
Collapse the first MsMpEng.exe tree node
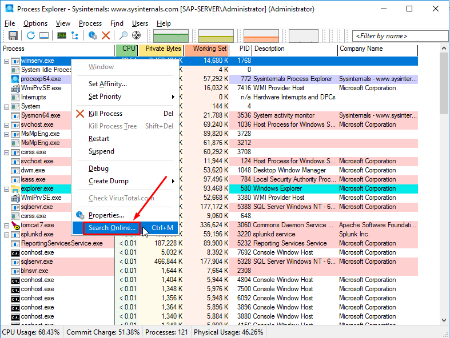click(x=7, y=134)
